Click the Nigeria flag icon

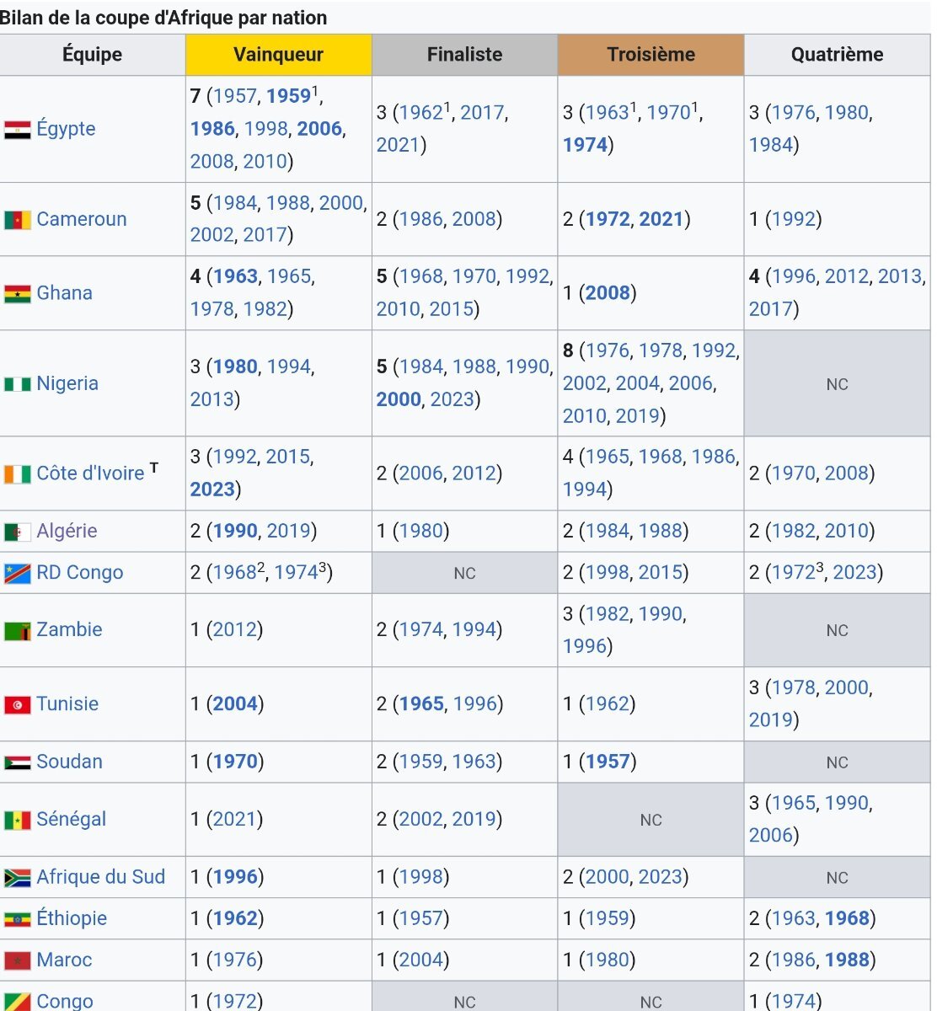point(18,384)
